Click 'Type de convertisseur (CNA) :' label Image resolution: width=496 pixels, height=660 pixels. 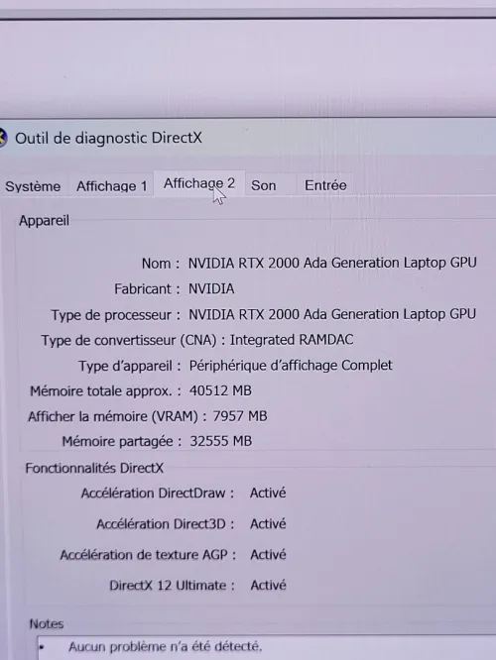point(133,340)
